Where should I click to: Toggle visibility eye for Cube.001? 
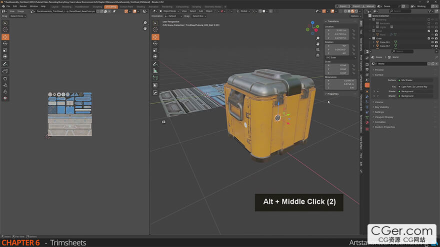432,42
